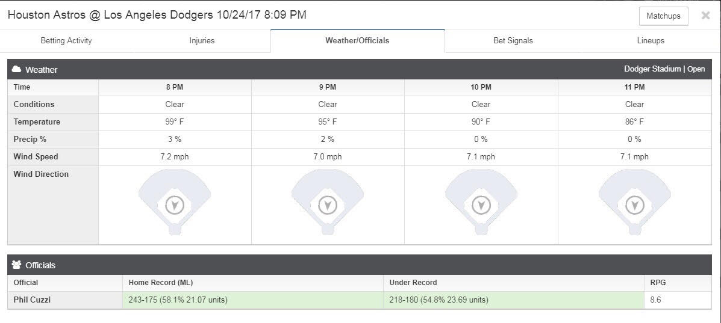Click the 99° F temperature value
The image size is (721, 323).
pyautogui.click(x=175, y=122)
